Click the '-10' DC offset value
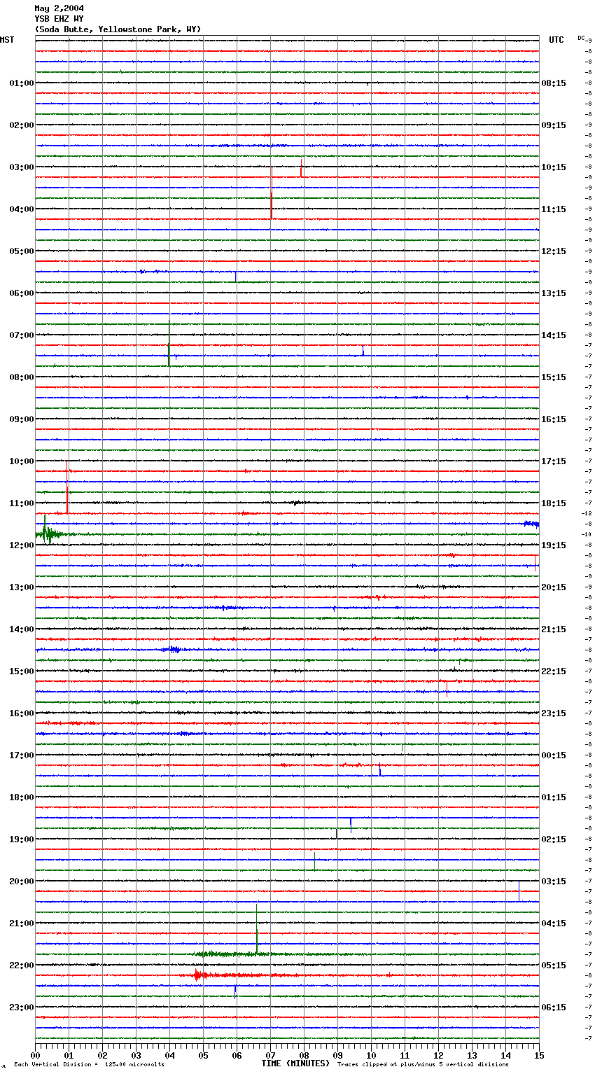 (x=586, y=535)
